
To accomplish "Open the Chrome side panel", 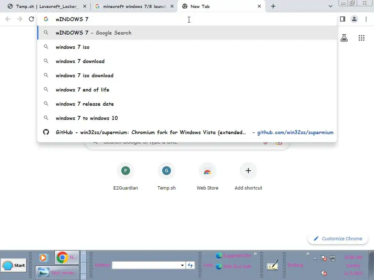I will click(x=343, y=19).
